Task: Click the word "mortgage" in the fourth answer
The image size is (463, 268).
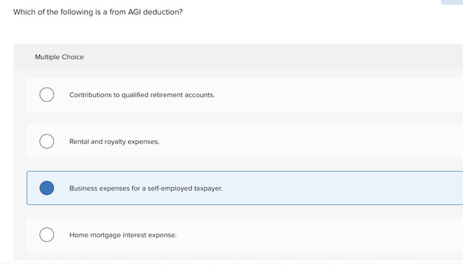Action: (105, 235)
